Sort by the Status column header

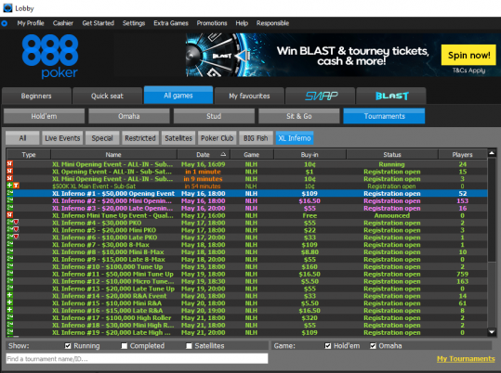(x=392, y=155)
